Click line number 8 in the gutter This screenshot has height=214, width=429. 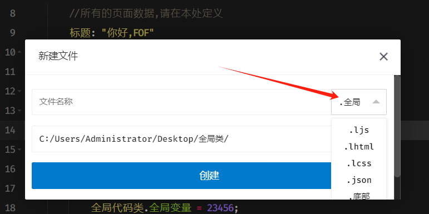click(12, 13)
